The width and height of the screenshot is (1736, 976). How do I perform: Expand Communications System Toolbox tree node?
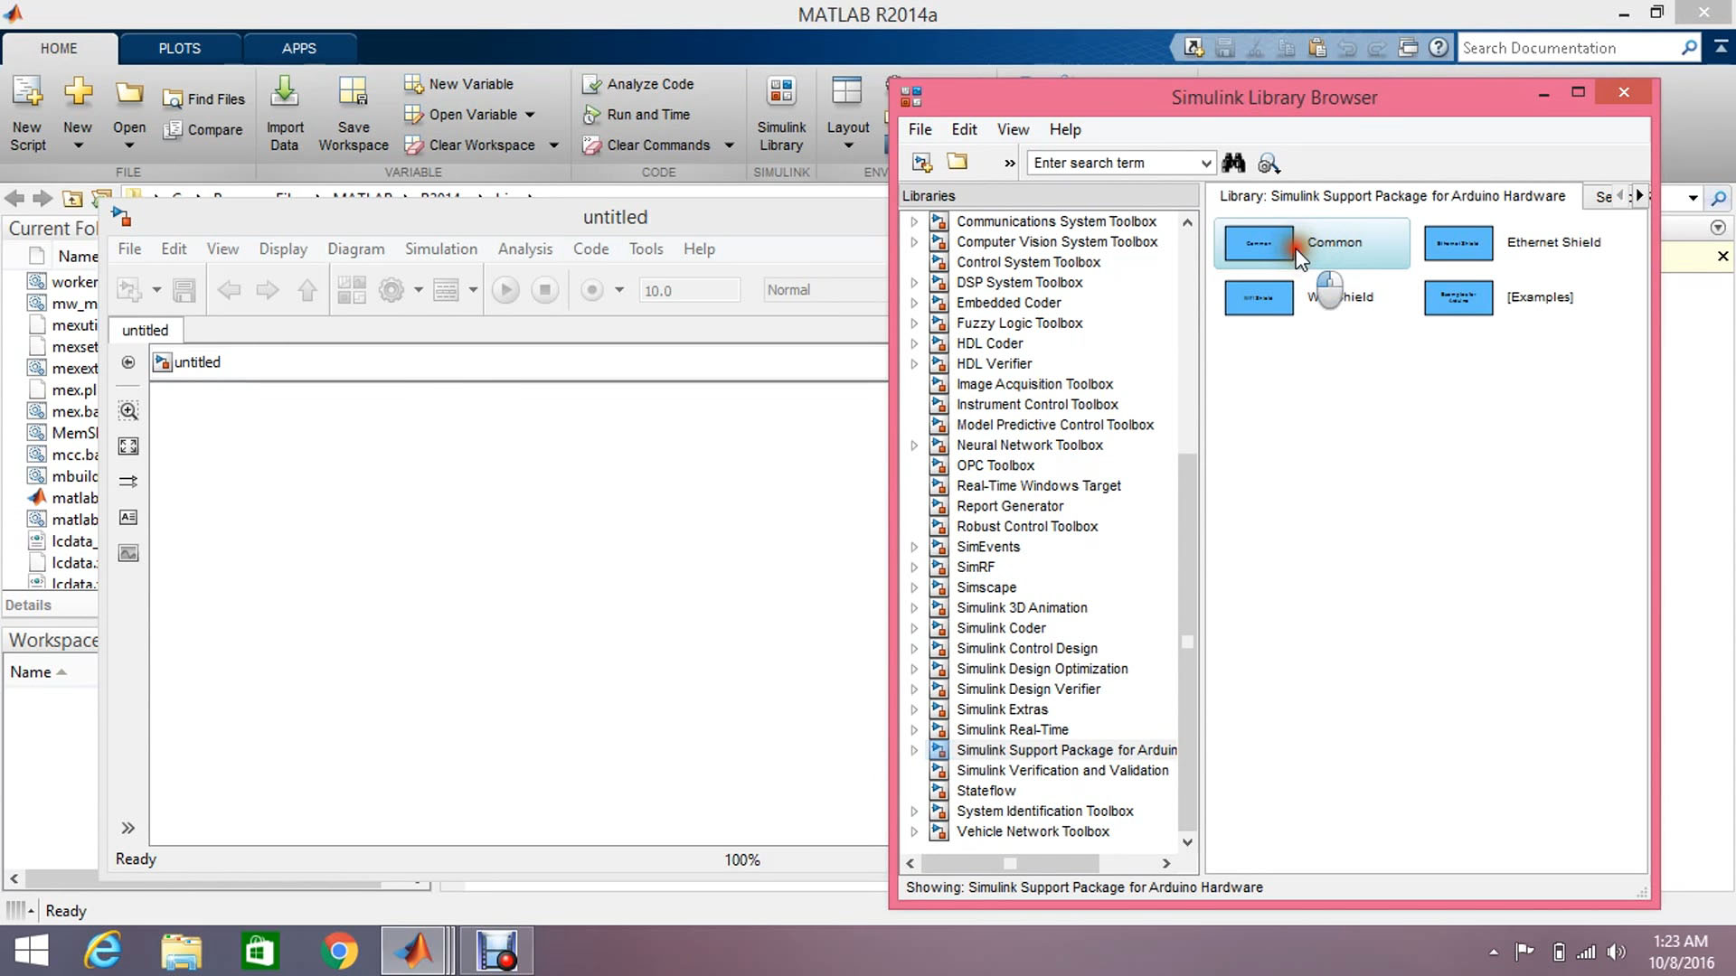pyautogui.click(x=914, y=221)
